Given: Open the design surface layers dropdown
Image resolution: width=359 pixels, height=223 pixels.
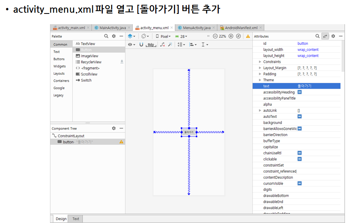Looking at the screenshot, I should coord(131,36).
